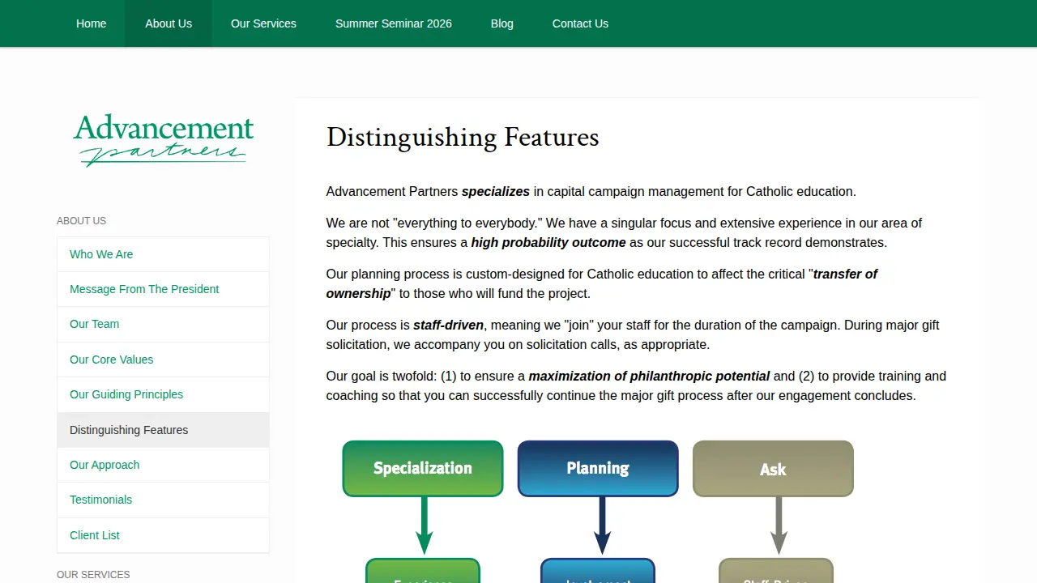Viewport: 1037px width, 583px height.
Task: Click the ABOUT US sidebar heading
Action: tap(81, 221)
